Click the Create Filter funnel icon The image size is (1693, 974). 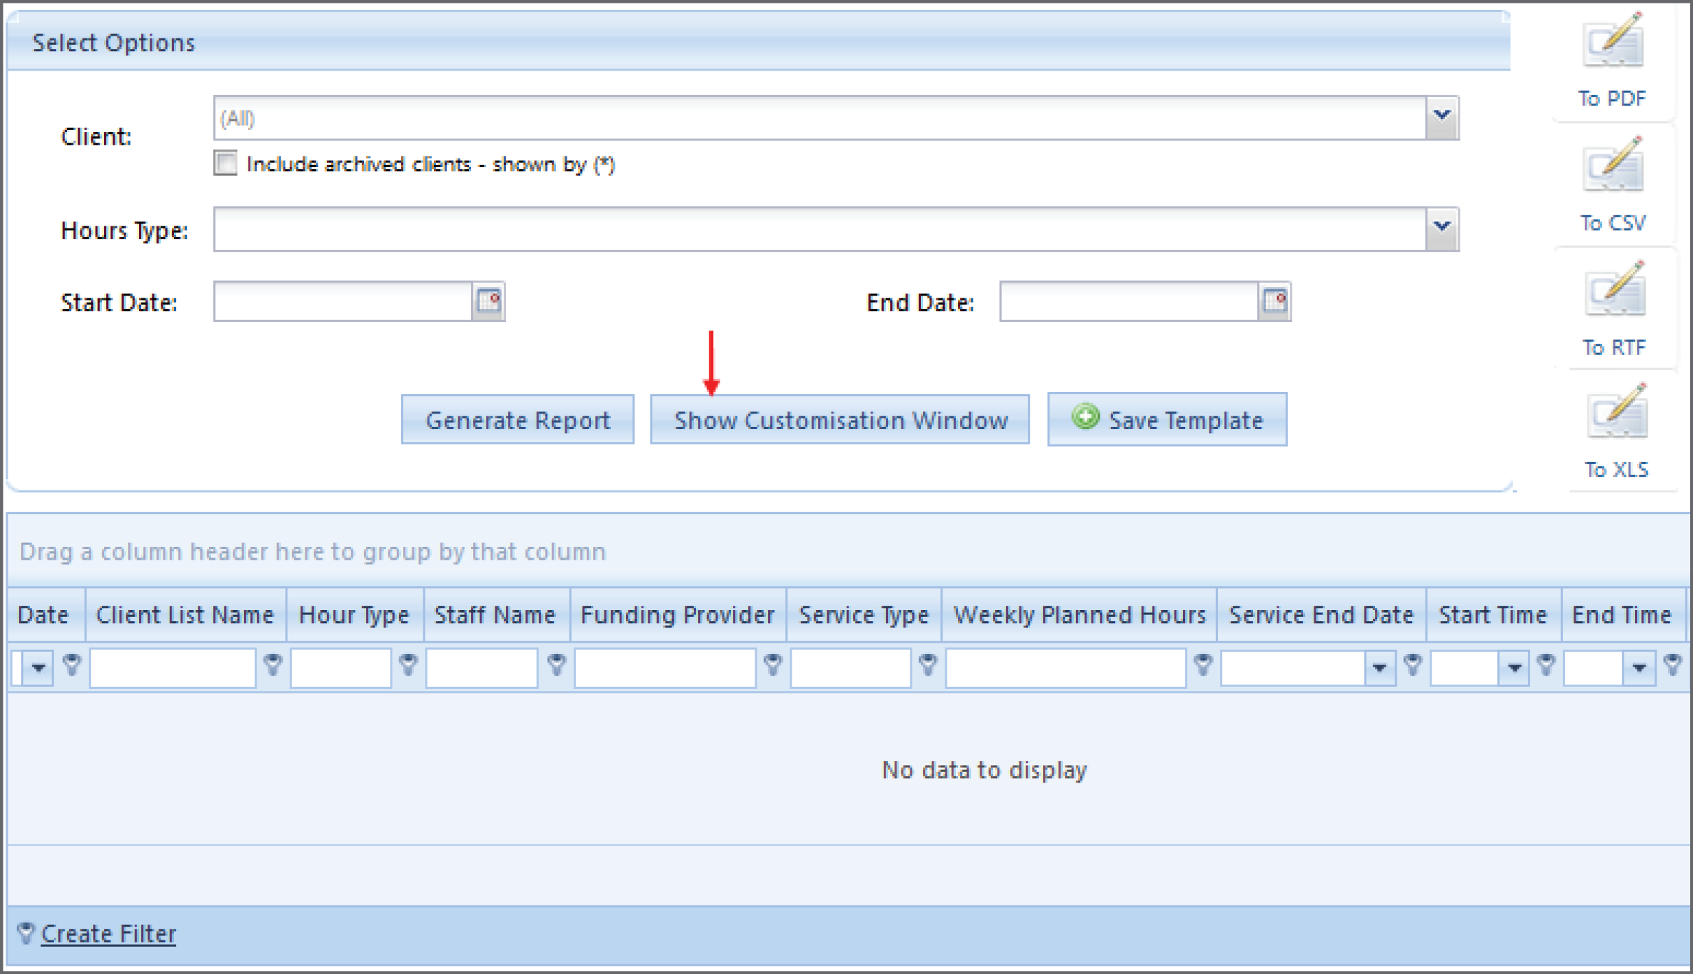coord(25,933)
